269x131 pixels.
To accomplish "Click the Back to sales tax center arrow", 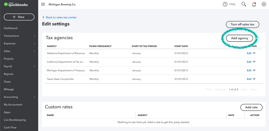I will 43,17.
